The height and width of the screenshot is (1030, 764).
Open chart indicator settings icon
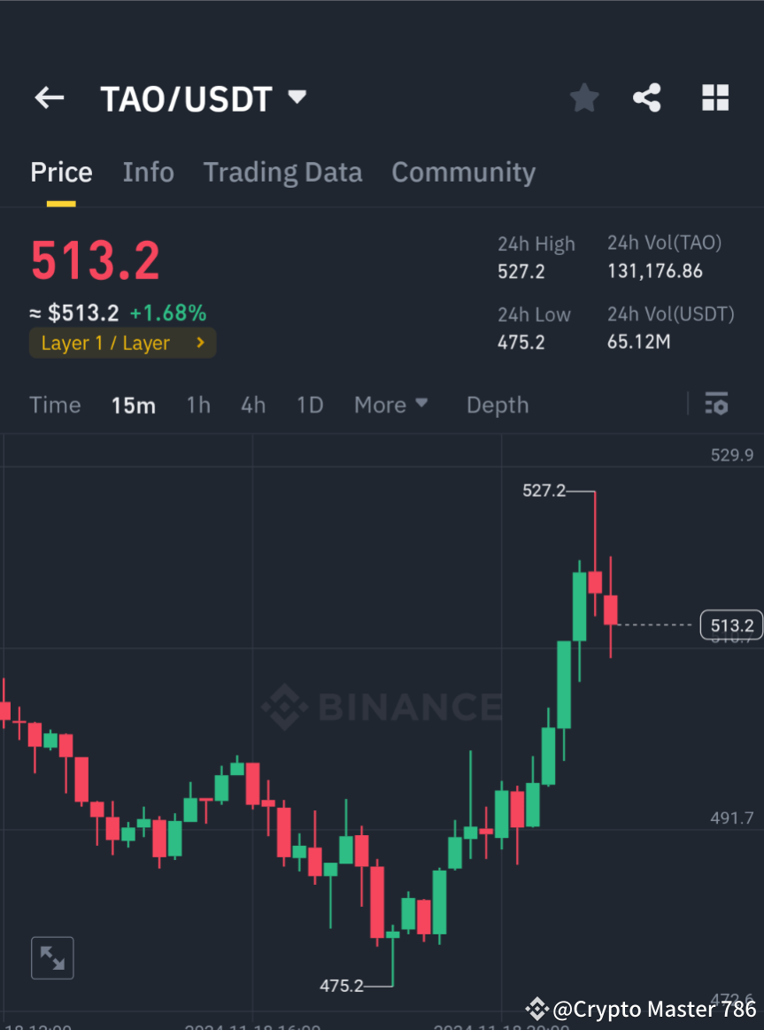(716, 404)
